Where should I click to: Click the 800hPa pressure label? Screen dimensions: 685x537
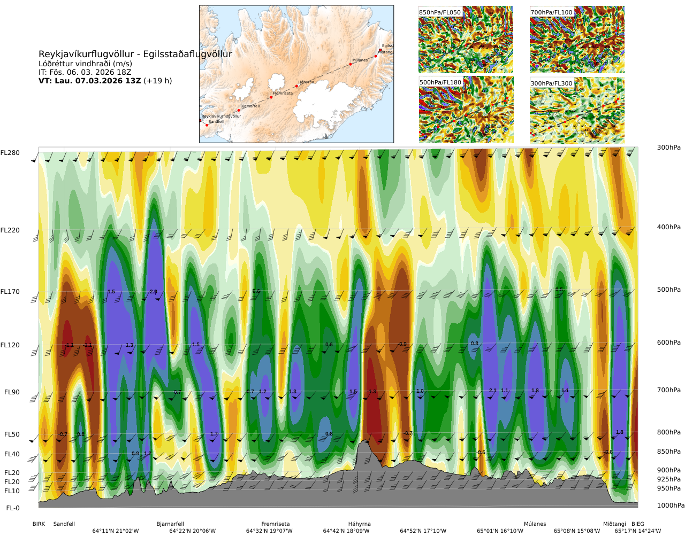click(x=669, y=432)
